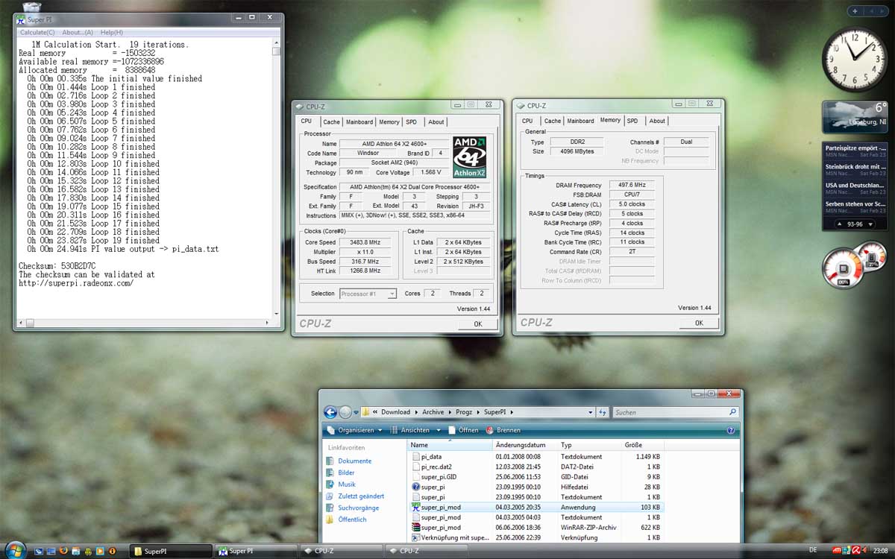Switch to Super PI taskbar button

pyautogui.click(x=257, y=551)
